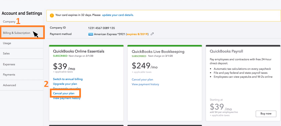The width and height of the screenshot is (281, 126).
Task: Click the SUBSCRIBED label under Live Bookkeeping
Action: (139, 56)
